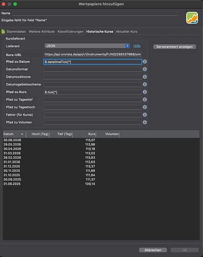Select the row dated 30.11.2025
This screenshot has height=257, width=203.
[x=101, y=171]
